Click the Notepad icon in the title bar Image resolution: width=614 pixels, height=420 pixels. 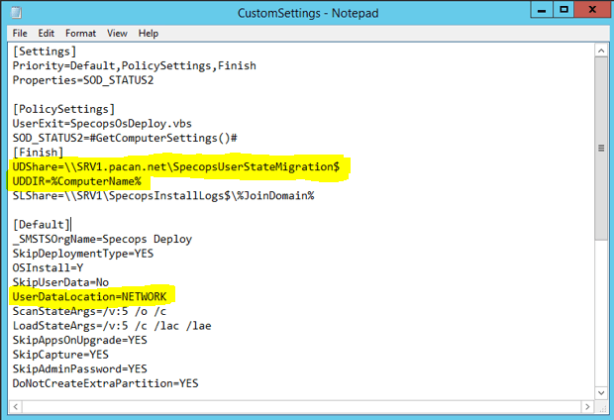tap(16, 13)
